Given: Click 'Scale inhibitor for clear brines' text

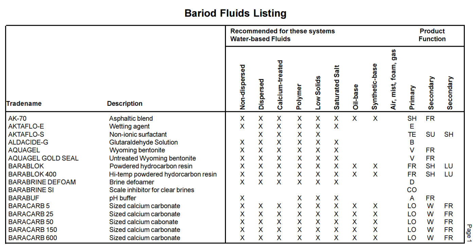Looking at the screenshot, I should coord(152,190).
